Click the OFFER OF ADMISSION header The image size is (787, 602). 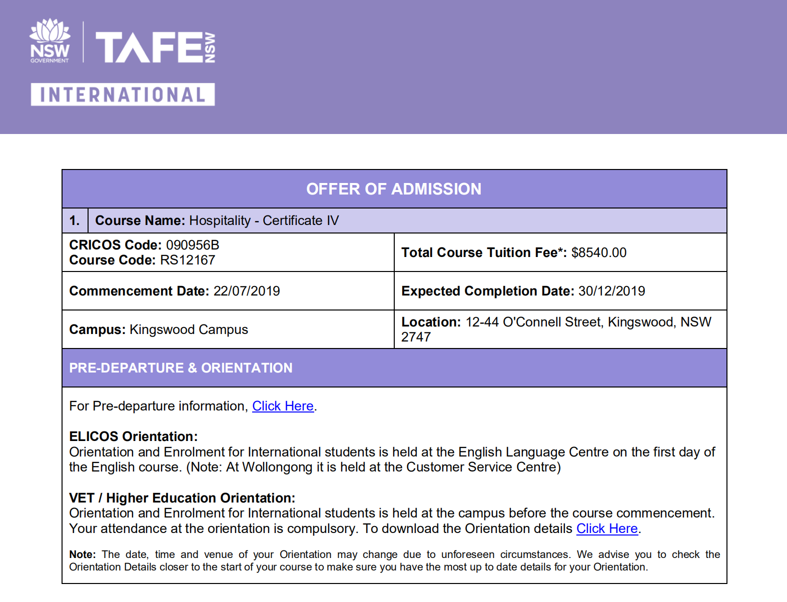394,189
